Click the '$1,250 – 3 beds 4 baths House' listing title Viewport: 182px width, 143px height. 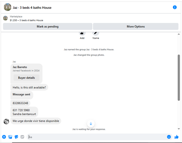pyautogui.click(x=27, y=20)
